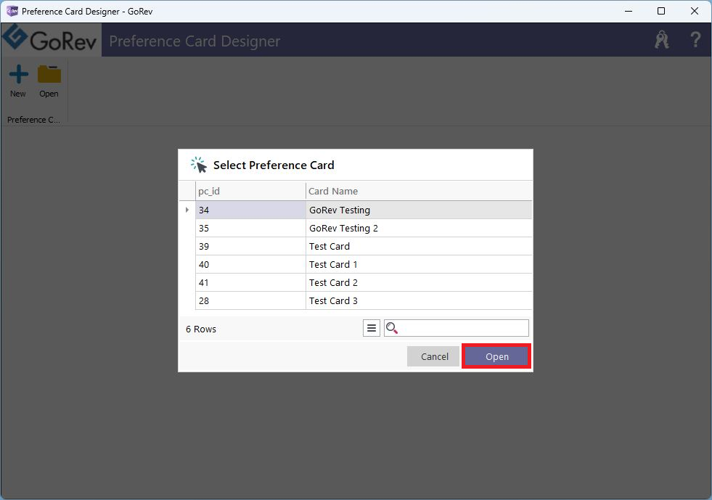The image size is (712, 500).
Task: Sort by the pc_id column header
Action: [x=250, y=191]
